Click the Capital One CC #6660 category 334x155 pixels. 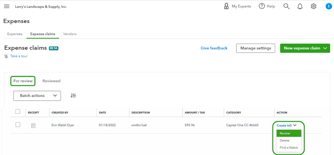[x=242, y=125]
